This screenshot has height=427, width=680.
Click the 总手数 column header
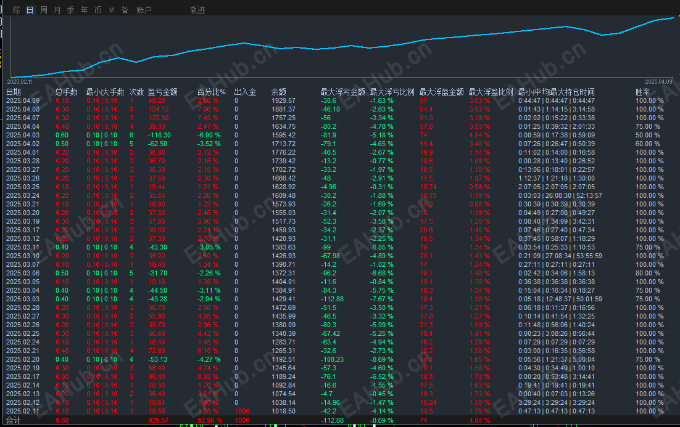pyautogui.click(x=67, y=92)
